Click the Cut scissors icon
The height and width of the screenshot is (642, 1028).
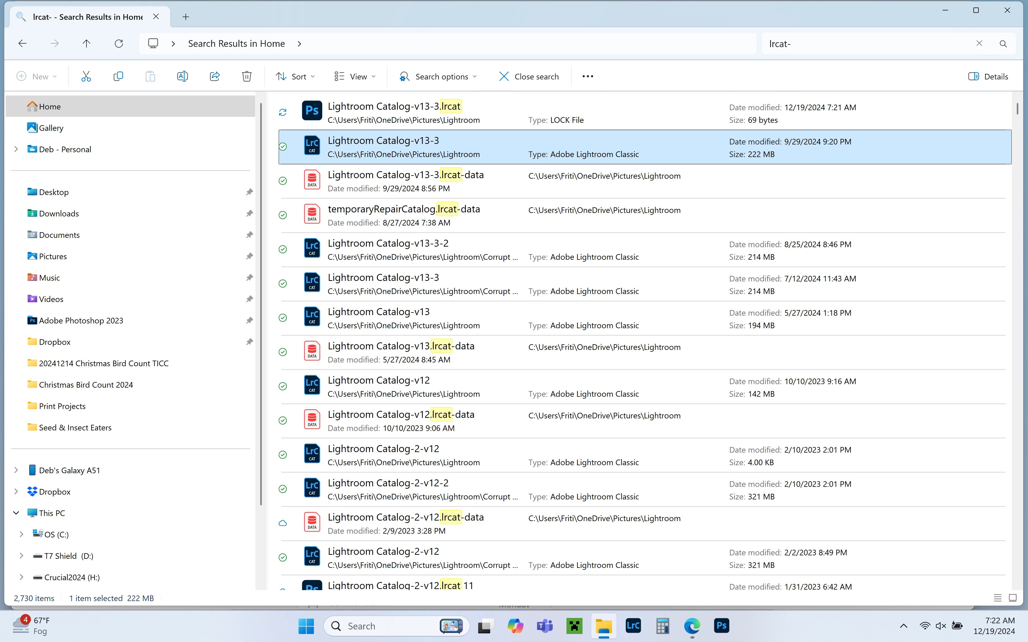click(x=86, y=77)
